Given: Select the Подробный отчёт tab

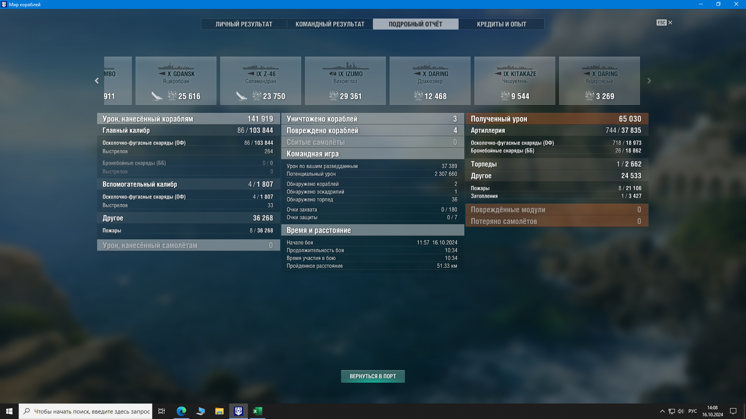Looking at the screenshot, I should point(415,24).
